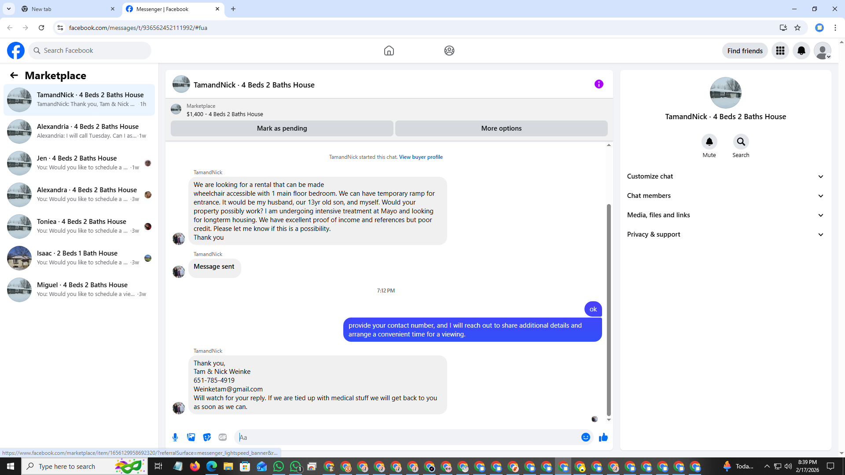Search within the conversation
Image resolution: width=845 pixels, height=475 pixels.
(x=741, y=142)
